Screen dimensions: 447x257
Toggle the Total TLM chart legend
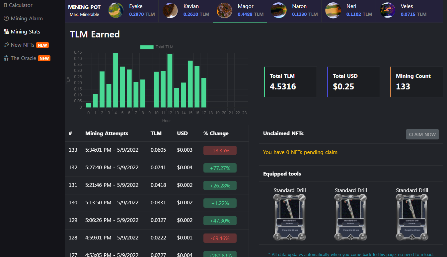click(x=157, y=47)
